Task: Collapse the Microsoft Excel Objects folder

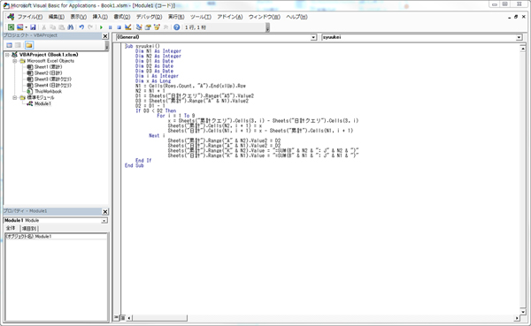Action: (15, 61)
